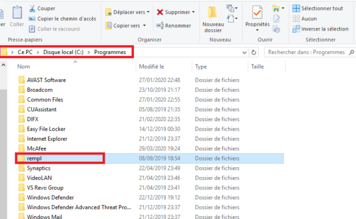Click the Propriétés checkmark icon

[257, 13]
